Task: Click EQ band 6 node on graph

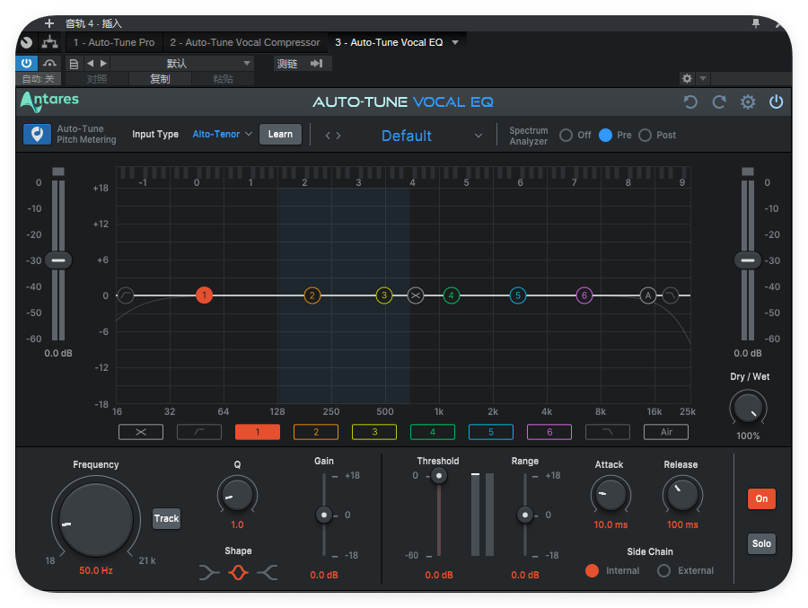Action: point(584,295)
